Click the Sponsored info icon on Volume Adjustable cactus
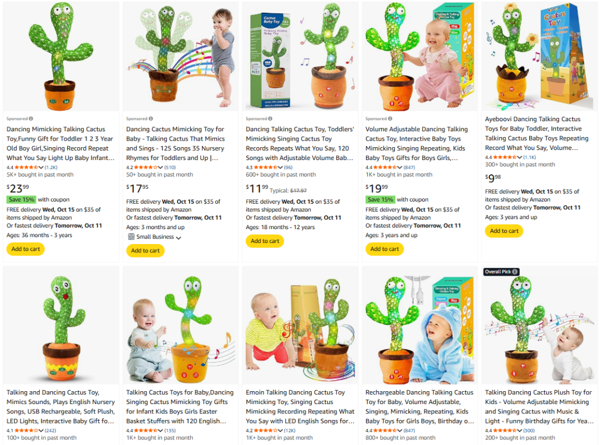 tap(390, 118)
